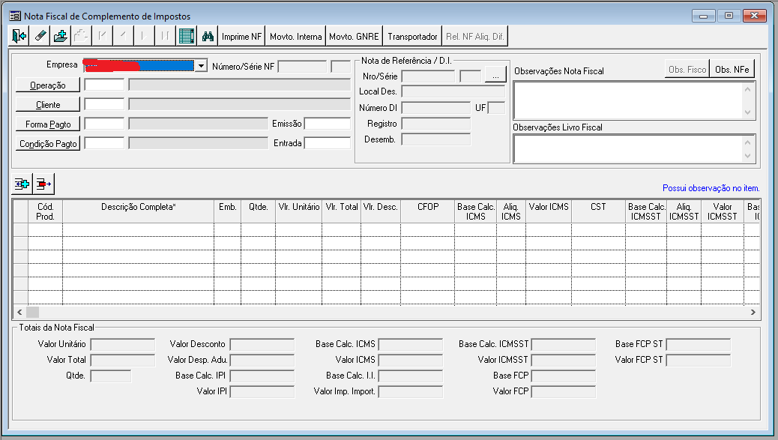Click the Observações Livro Fiscal text area
Image resolution: width=778 pixels, height=440 pixels.
(x=629, y=148)
